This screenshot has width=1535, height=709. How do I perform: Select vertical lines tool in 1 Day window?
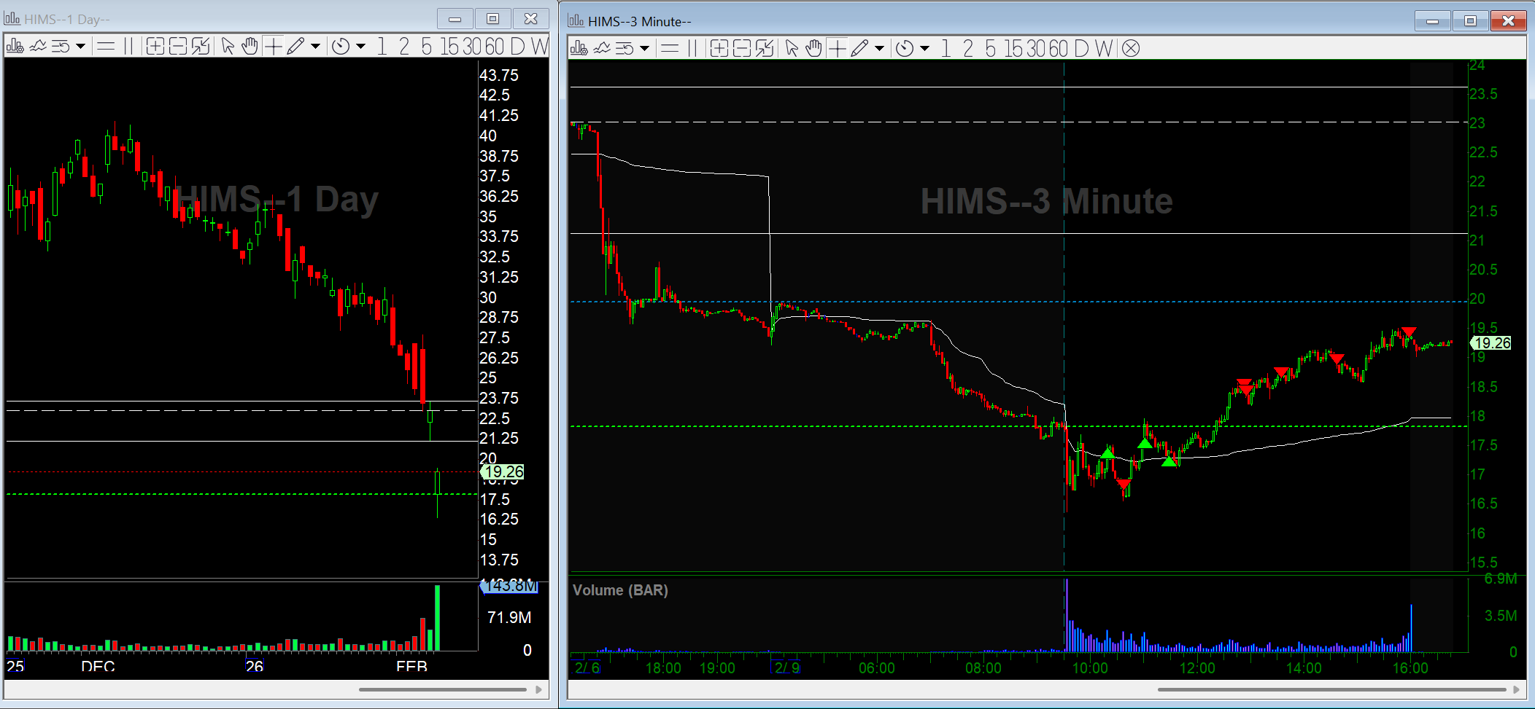128,47
